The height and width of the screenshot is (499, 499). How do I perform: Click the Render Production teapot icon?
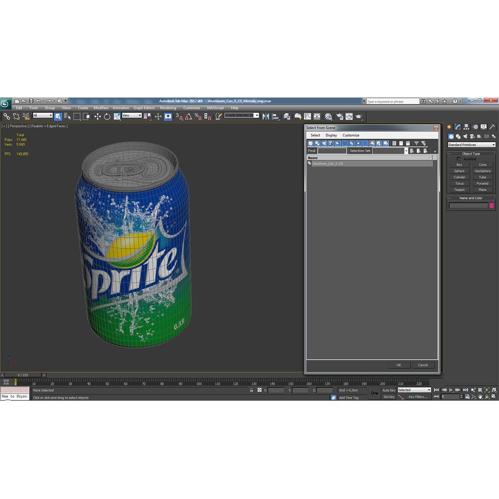(359, 116)
